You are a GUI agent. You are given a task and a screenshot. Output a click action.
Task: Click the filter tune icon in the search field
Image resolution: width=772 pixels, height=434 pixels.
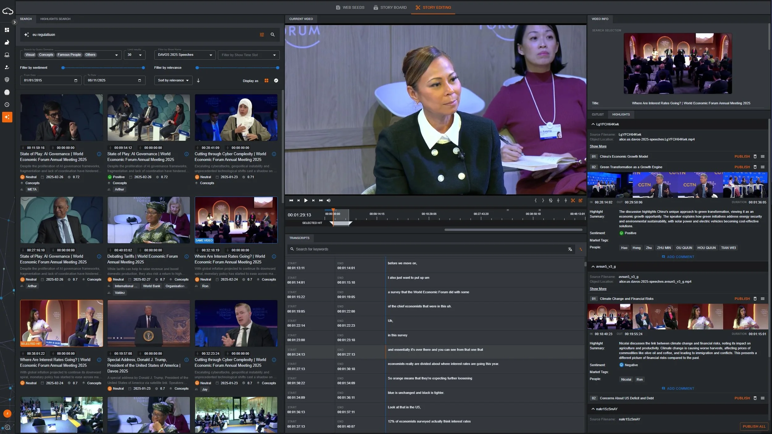pos(262,35)
